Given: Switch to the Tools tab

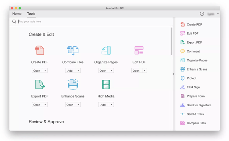Looking at the screenshot, I should click(x=31, y=14).
